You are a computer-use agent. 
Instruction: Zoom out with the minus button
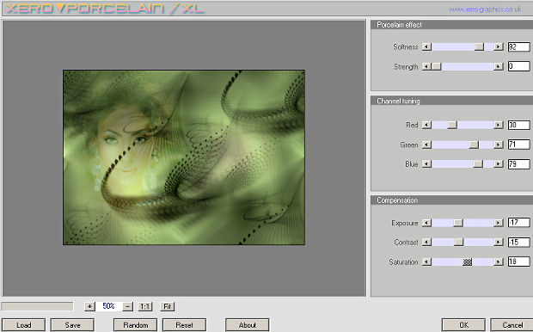(x=127, y=306)
